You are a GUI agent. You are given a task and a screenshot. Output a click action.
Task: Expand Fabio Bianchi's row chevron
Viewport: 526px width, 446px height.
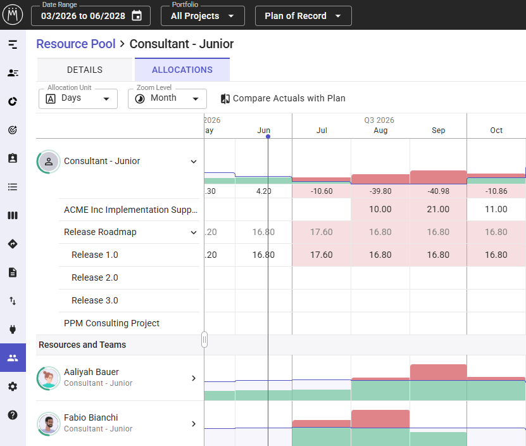pyautogui.click(x=194, y=424)
